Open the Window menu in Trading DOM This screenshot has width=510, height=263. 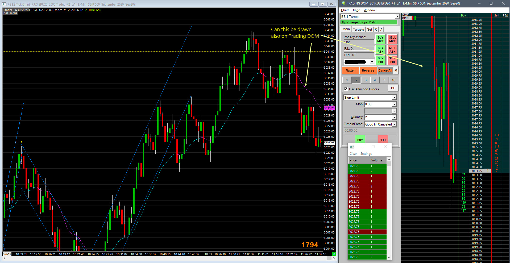pyautogui.click(x=370, y=10)
